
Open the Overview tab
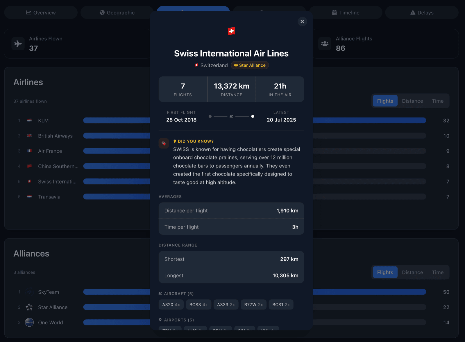41,12
